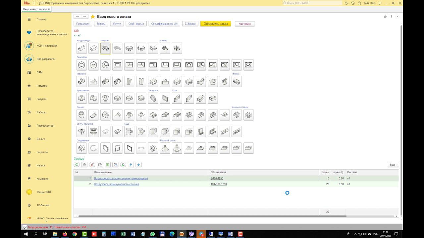
Task: Open the 1С-Битрикс section
Action: (x=43, y=205)
